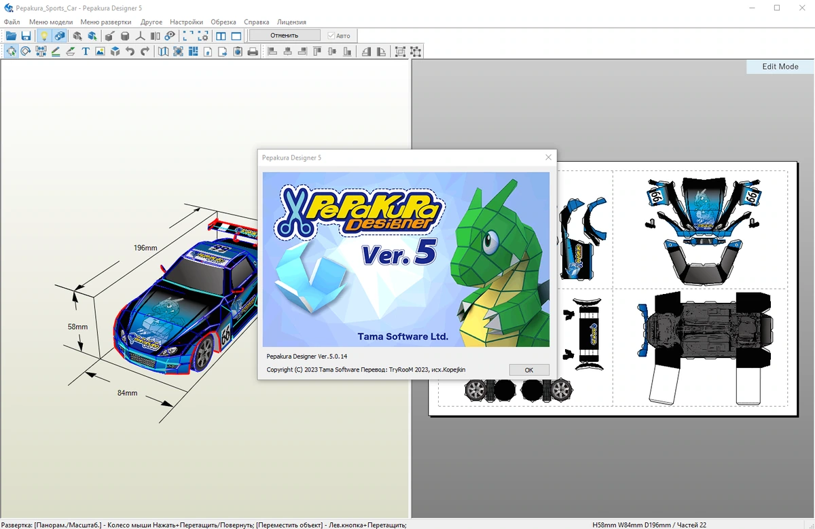Viewport: 815px width, 529px height.
Task: Open the Лицензия menu
Action: click(291, 22)
